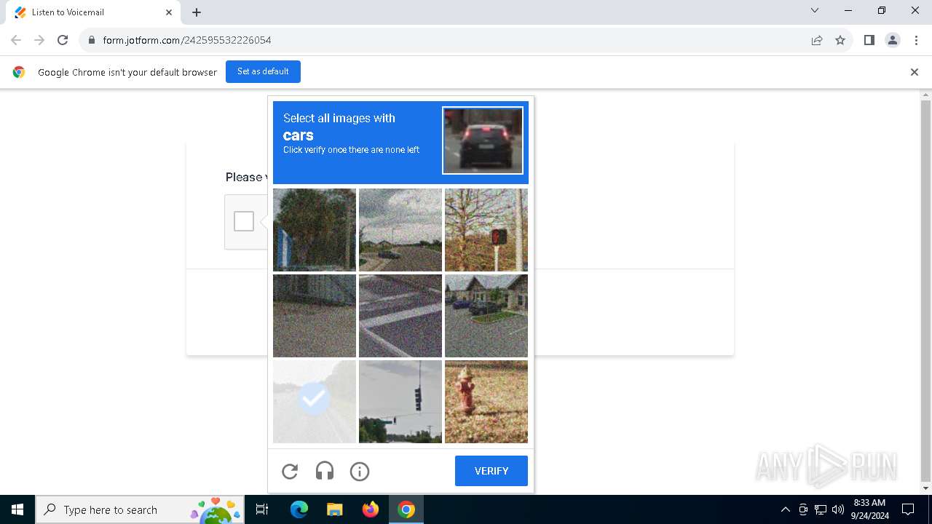
Task: Open File Explorer from taskbar
Action: tap(334, 509)
